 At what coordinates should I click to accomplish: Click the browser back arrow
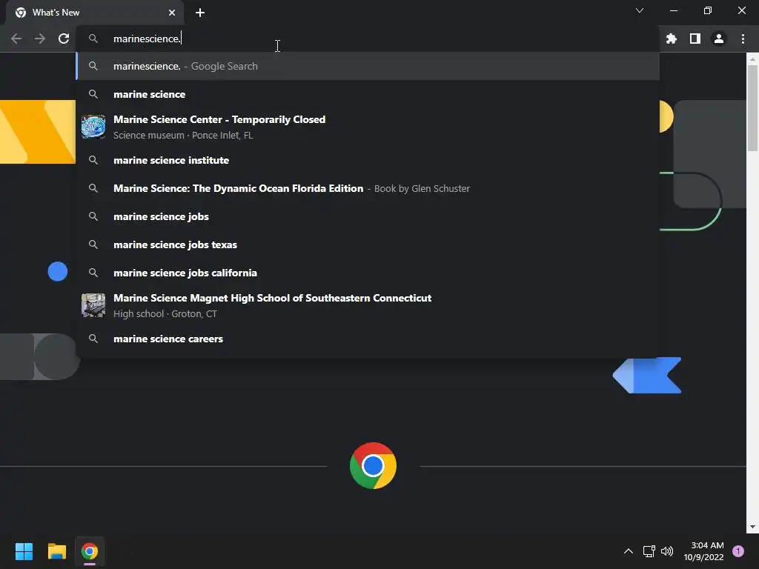[16, 39]
